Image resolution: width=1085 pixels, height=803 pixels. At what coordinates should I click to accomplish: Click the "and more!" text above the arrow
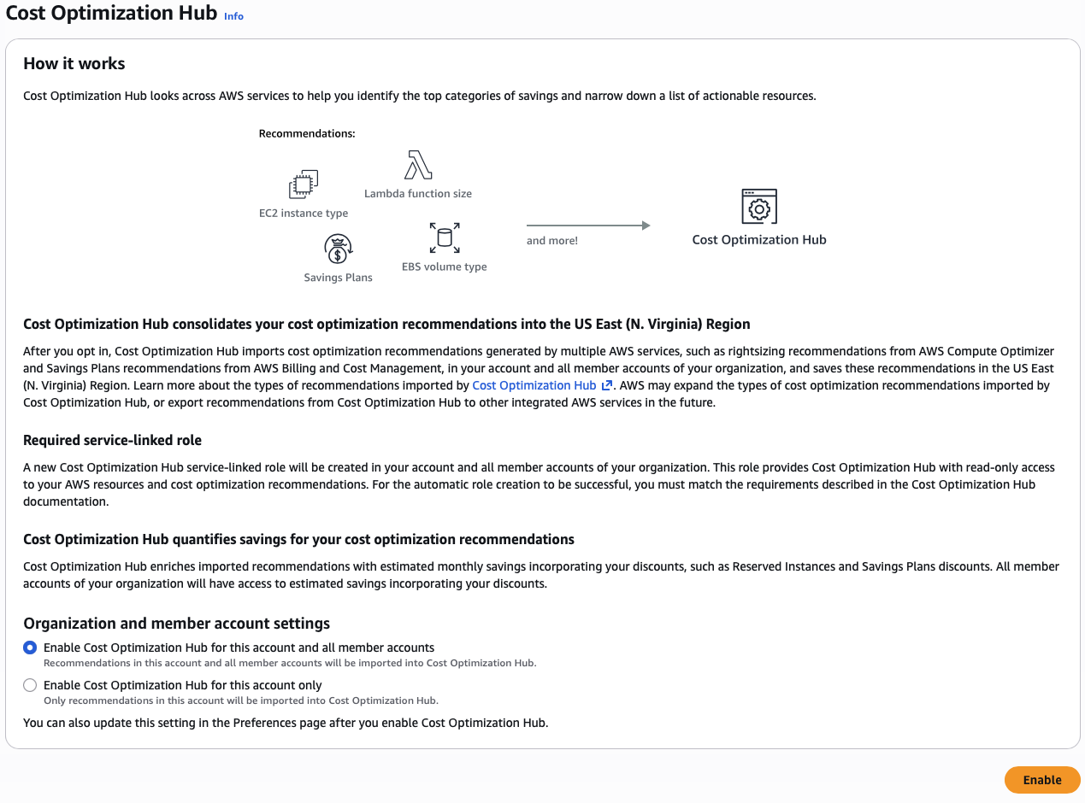(x=552, y=241)
